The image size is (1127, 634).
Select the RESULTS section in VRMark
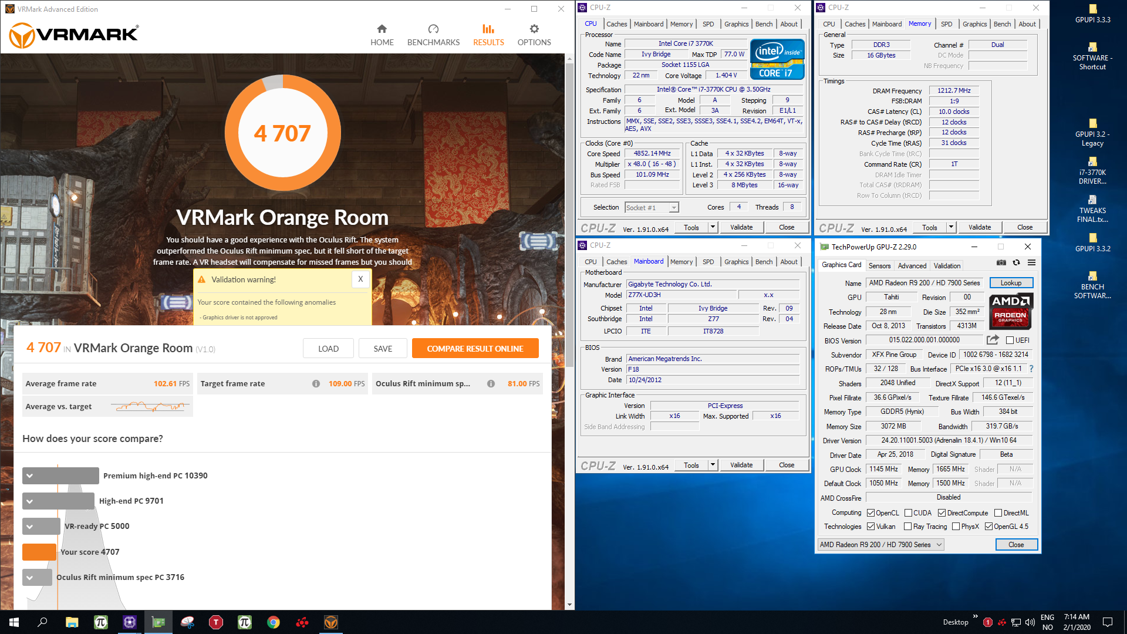(x=488, y=35)
